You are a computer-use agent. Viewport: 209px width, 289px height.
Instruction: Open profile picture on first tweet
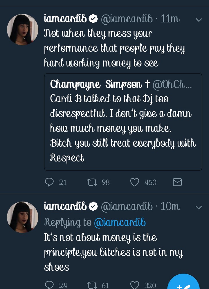(23, 30)
